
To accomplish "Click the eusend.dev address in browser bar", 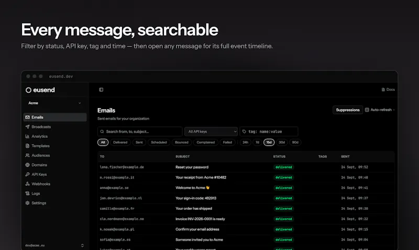I will (x=61, y=76).
